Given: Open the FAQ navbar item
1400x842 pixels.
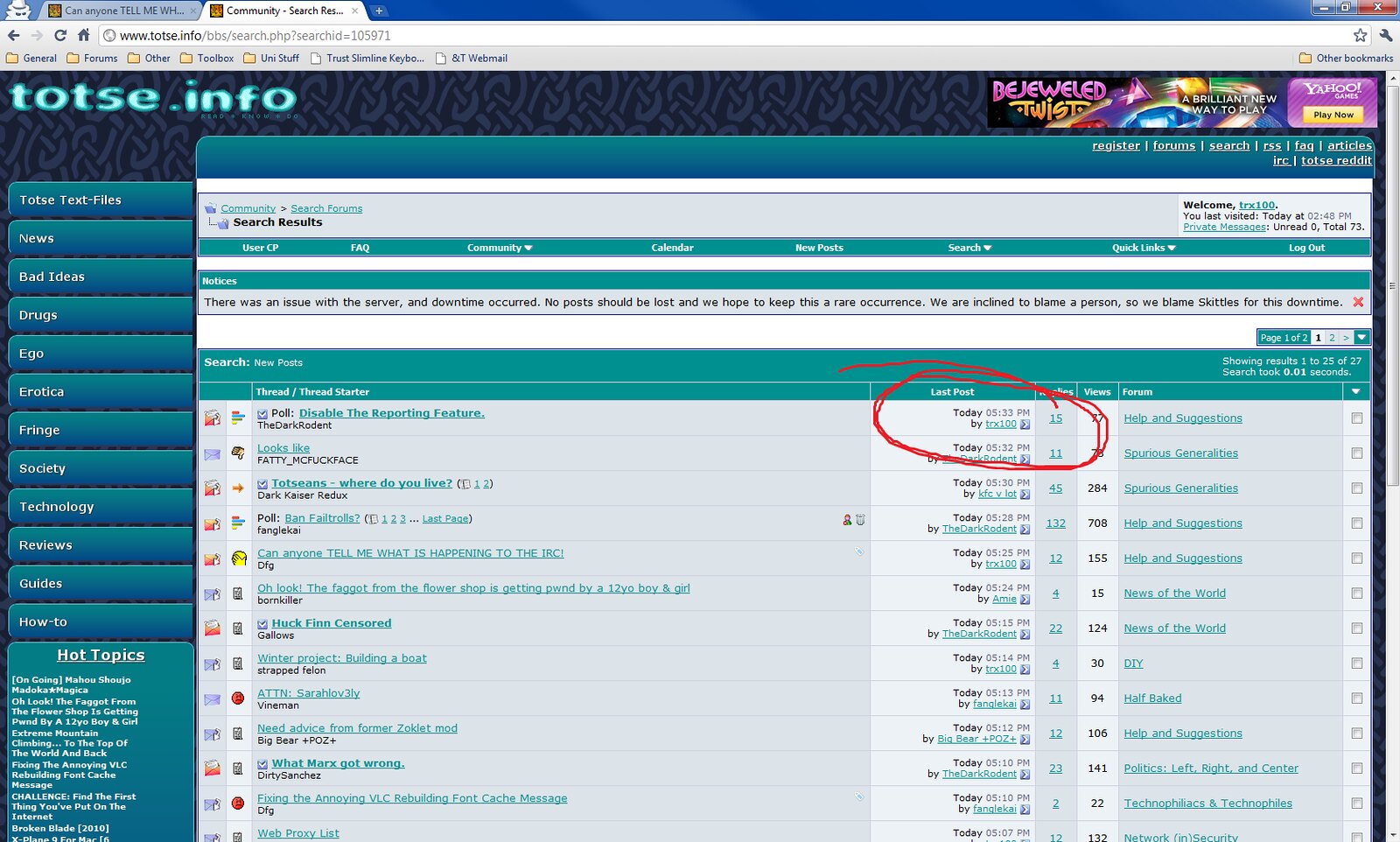Looking at the screenshot, I should tap(360, 248).
